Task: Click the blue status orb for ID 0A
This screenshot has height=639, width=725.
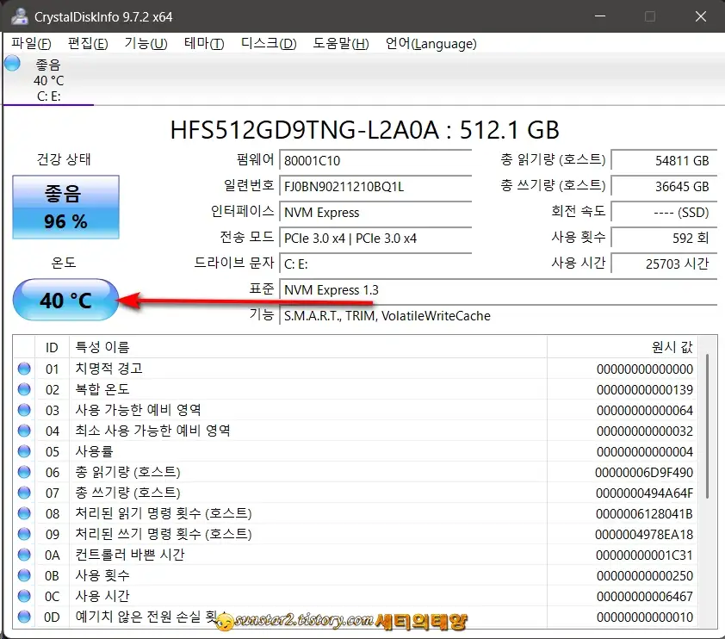Action: (x=24, y=555)
